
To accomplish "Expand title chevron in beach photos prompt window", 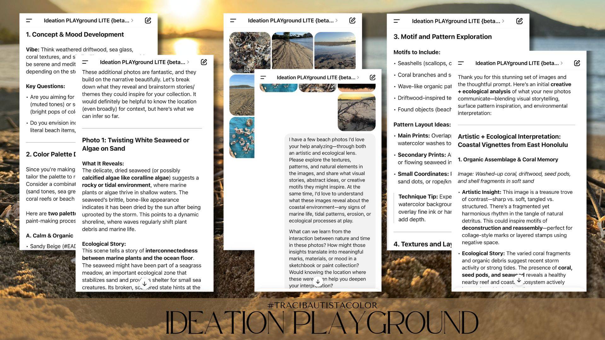I will coord(358,77).
